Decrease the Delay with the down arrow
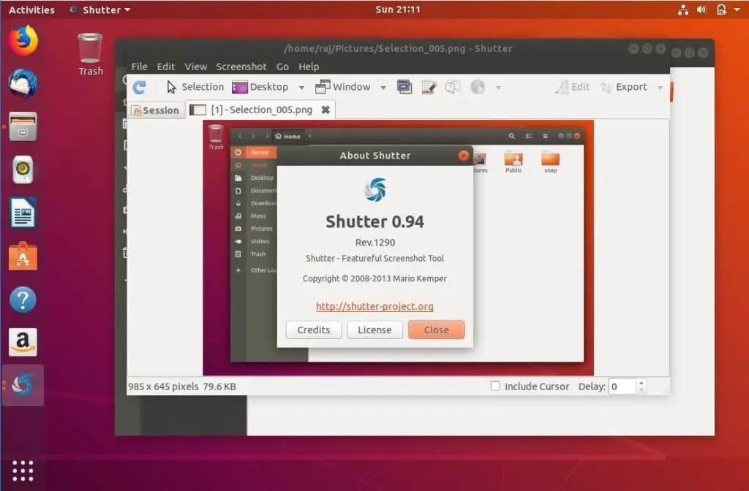The height and width of the screenshot is (491, 749). tap(641, 390)
